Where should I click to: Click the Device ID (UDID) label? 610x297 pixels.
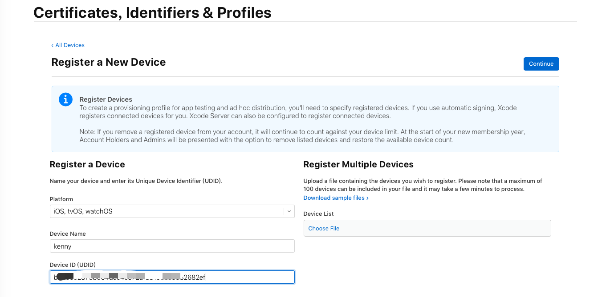pyautogui.click(x=73, y=265)
